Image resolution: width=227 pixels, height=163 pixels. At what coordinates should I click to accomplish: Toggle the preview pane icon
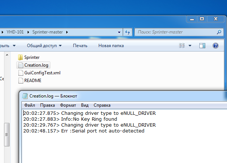click(202, 46)
